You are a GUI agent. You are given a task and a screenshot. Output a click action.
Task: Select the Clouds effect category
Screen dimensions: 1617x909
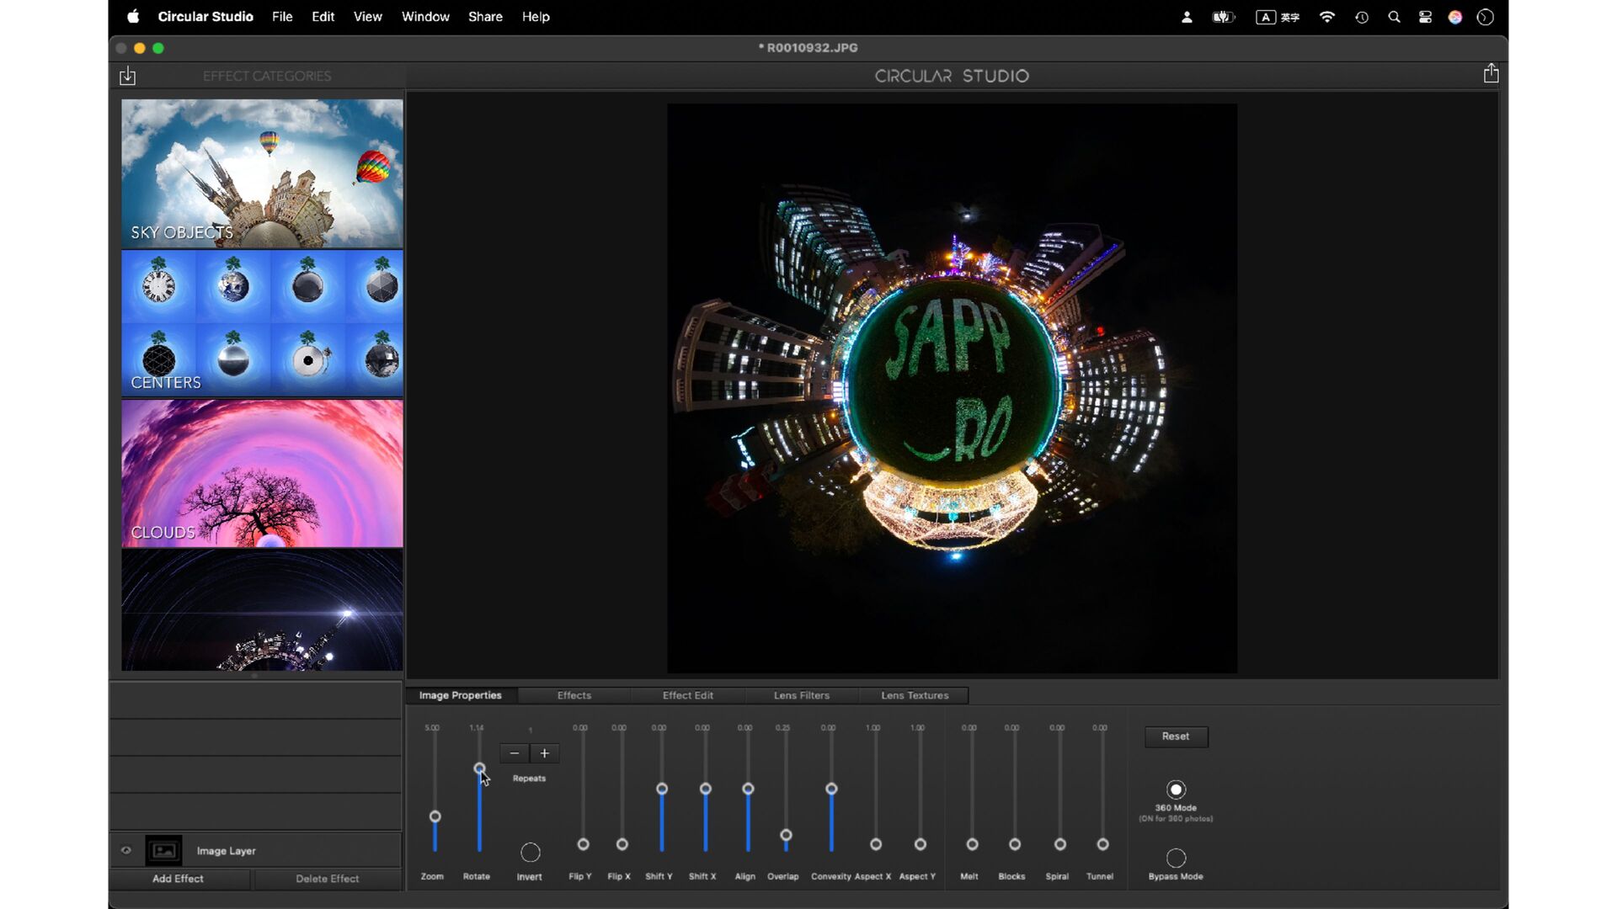[262, 473]
